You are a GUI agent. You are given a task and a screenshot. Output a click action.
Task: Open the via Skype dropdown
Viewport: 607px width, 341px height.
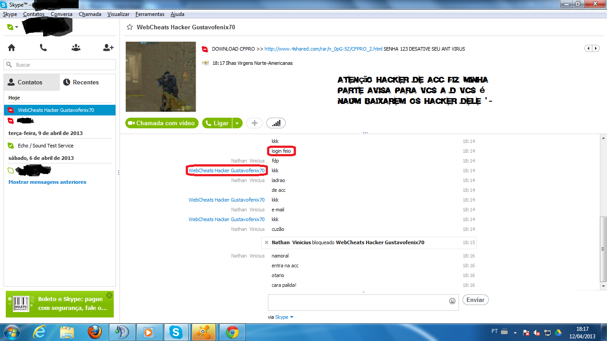click(x=284, y=317)
